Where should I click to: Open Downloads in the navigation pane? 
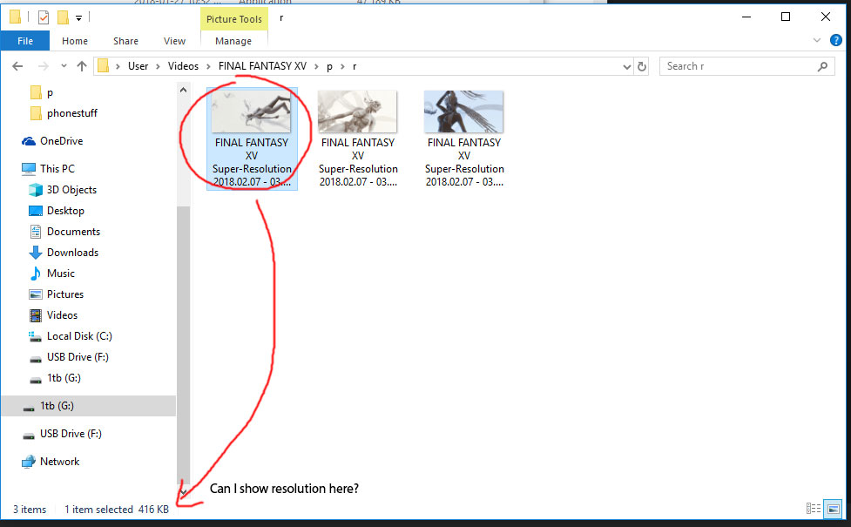72,253
